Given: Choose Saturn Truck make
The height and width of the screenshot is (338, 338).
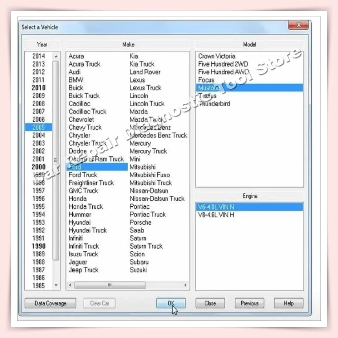Looking at the screenshot, I should click(x=146, y=246).
